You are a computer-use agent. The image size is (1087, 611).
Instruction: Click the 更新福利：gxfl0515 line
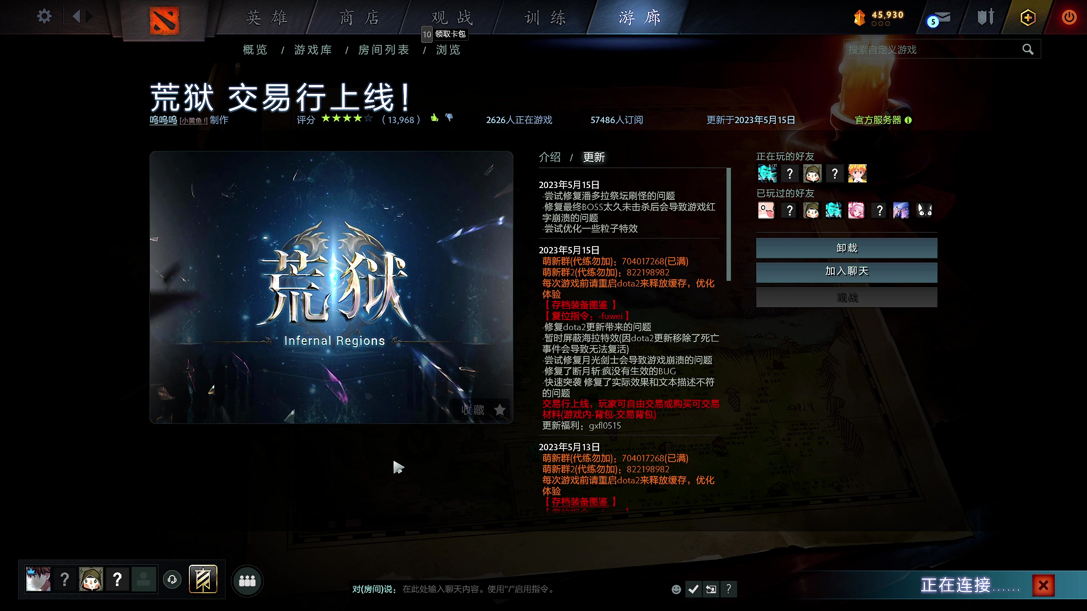pyautogui.click(x=581, y=426)
